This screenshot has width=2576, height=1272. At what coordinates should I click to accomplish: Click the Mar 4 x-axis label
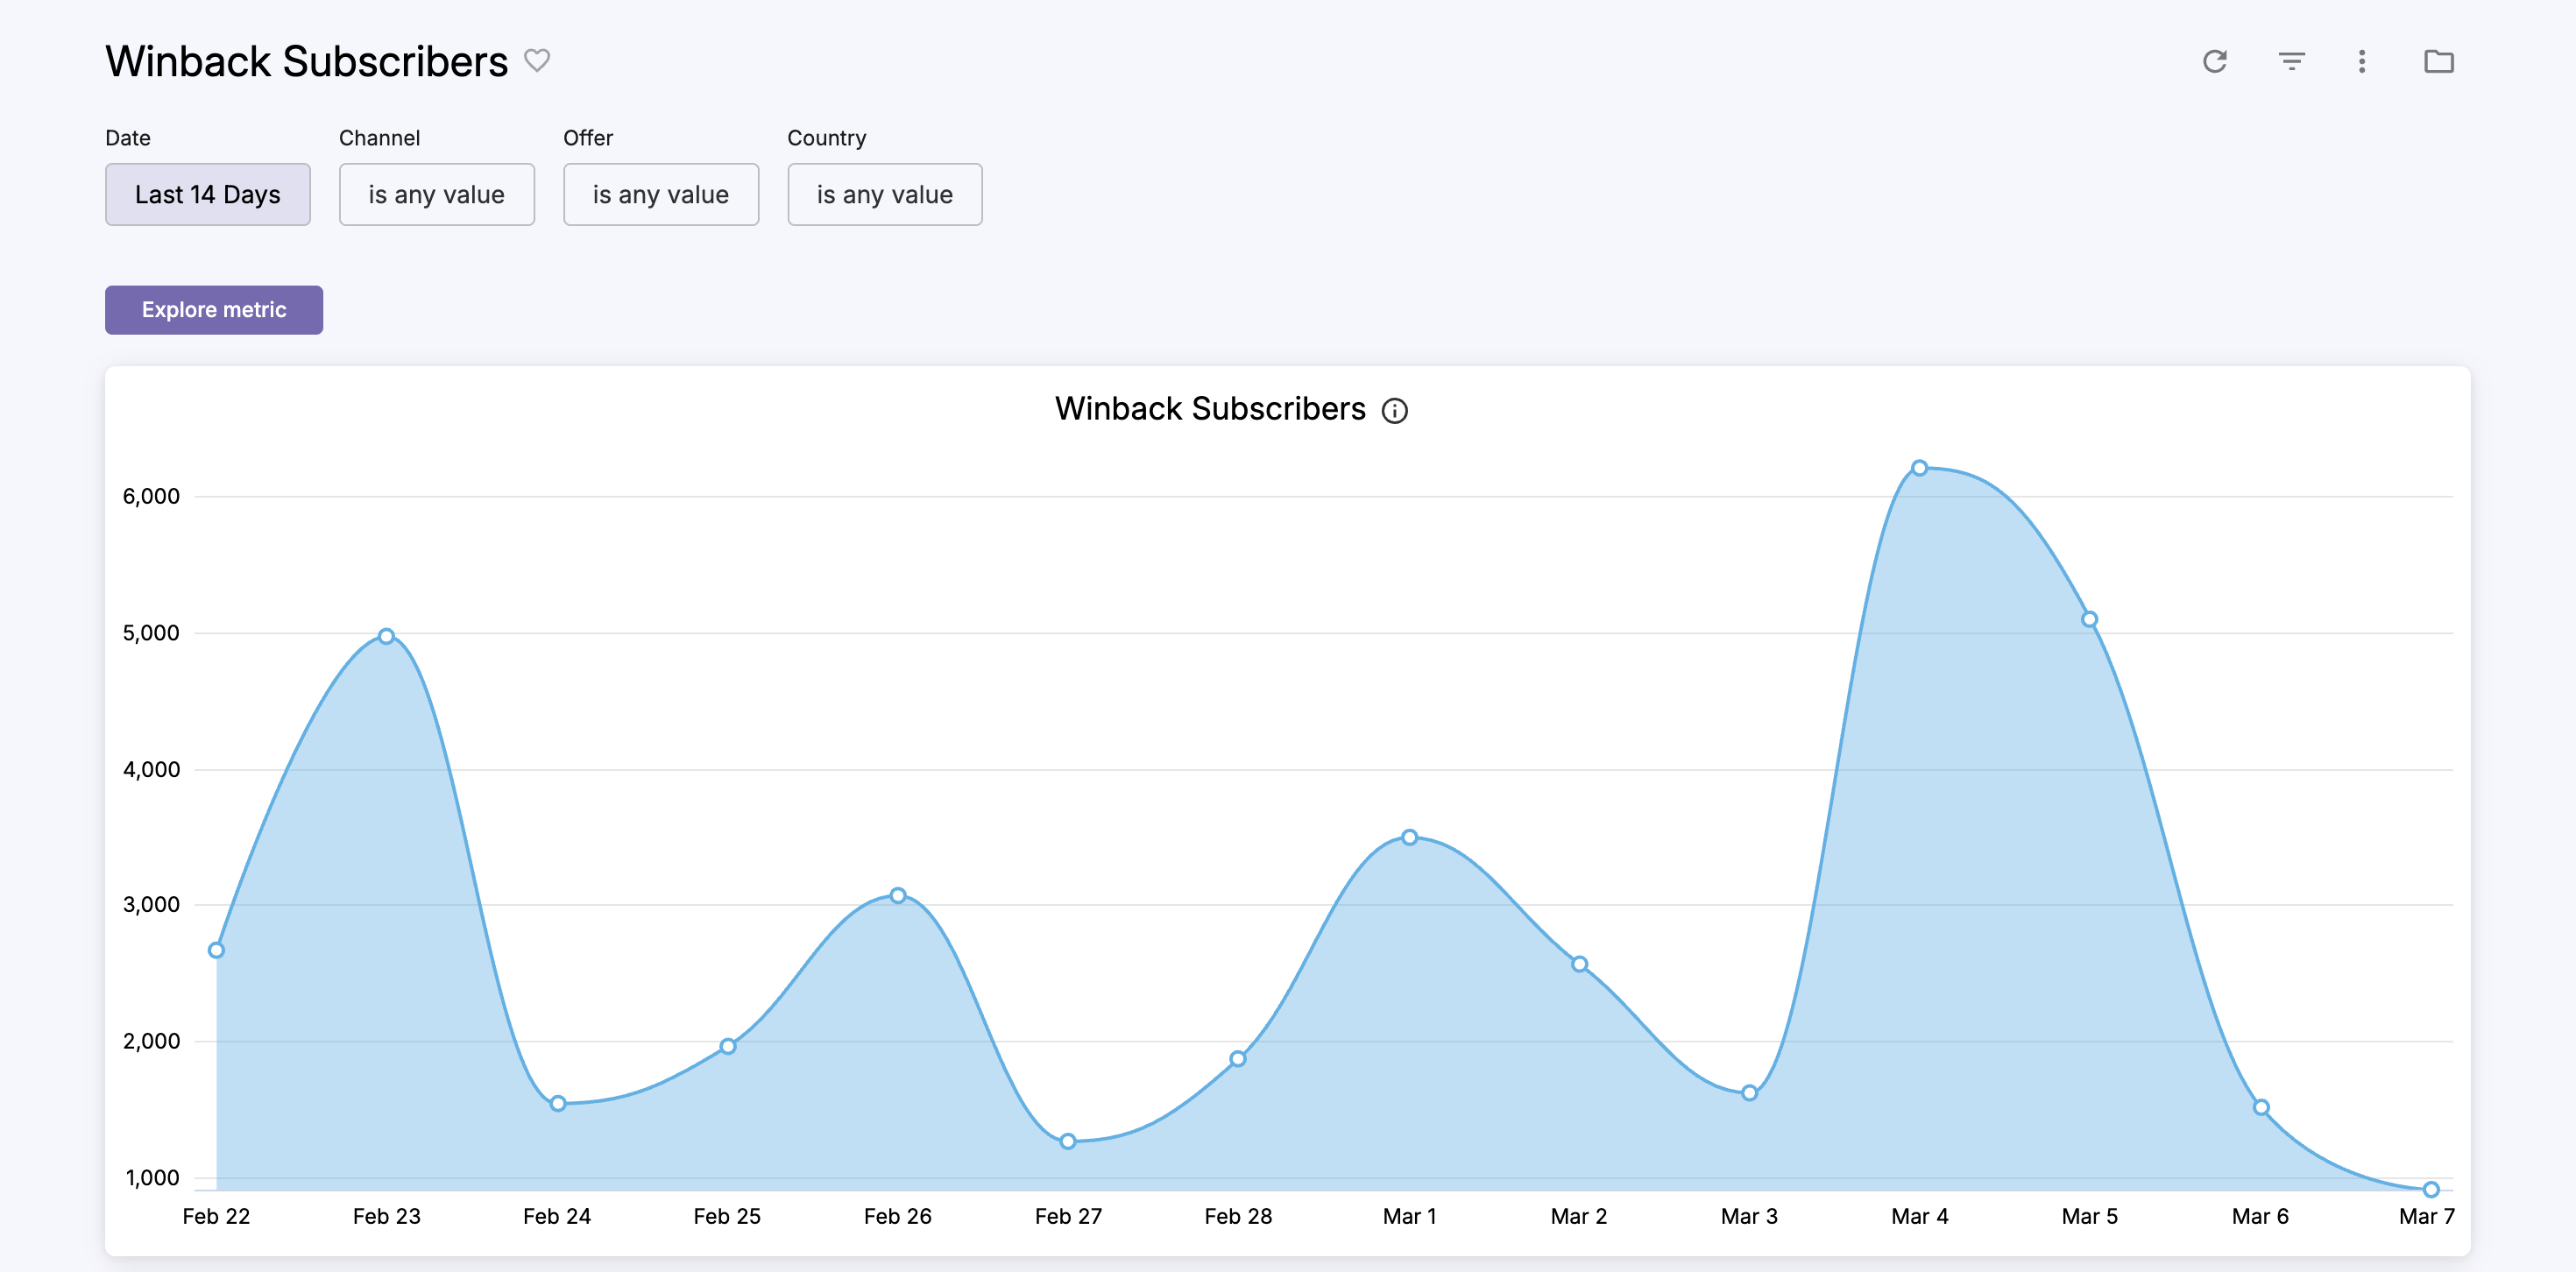[1919, 1216]
